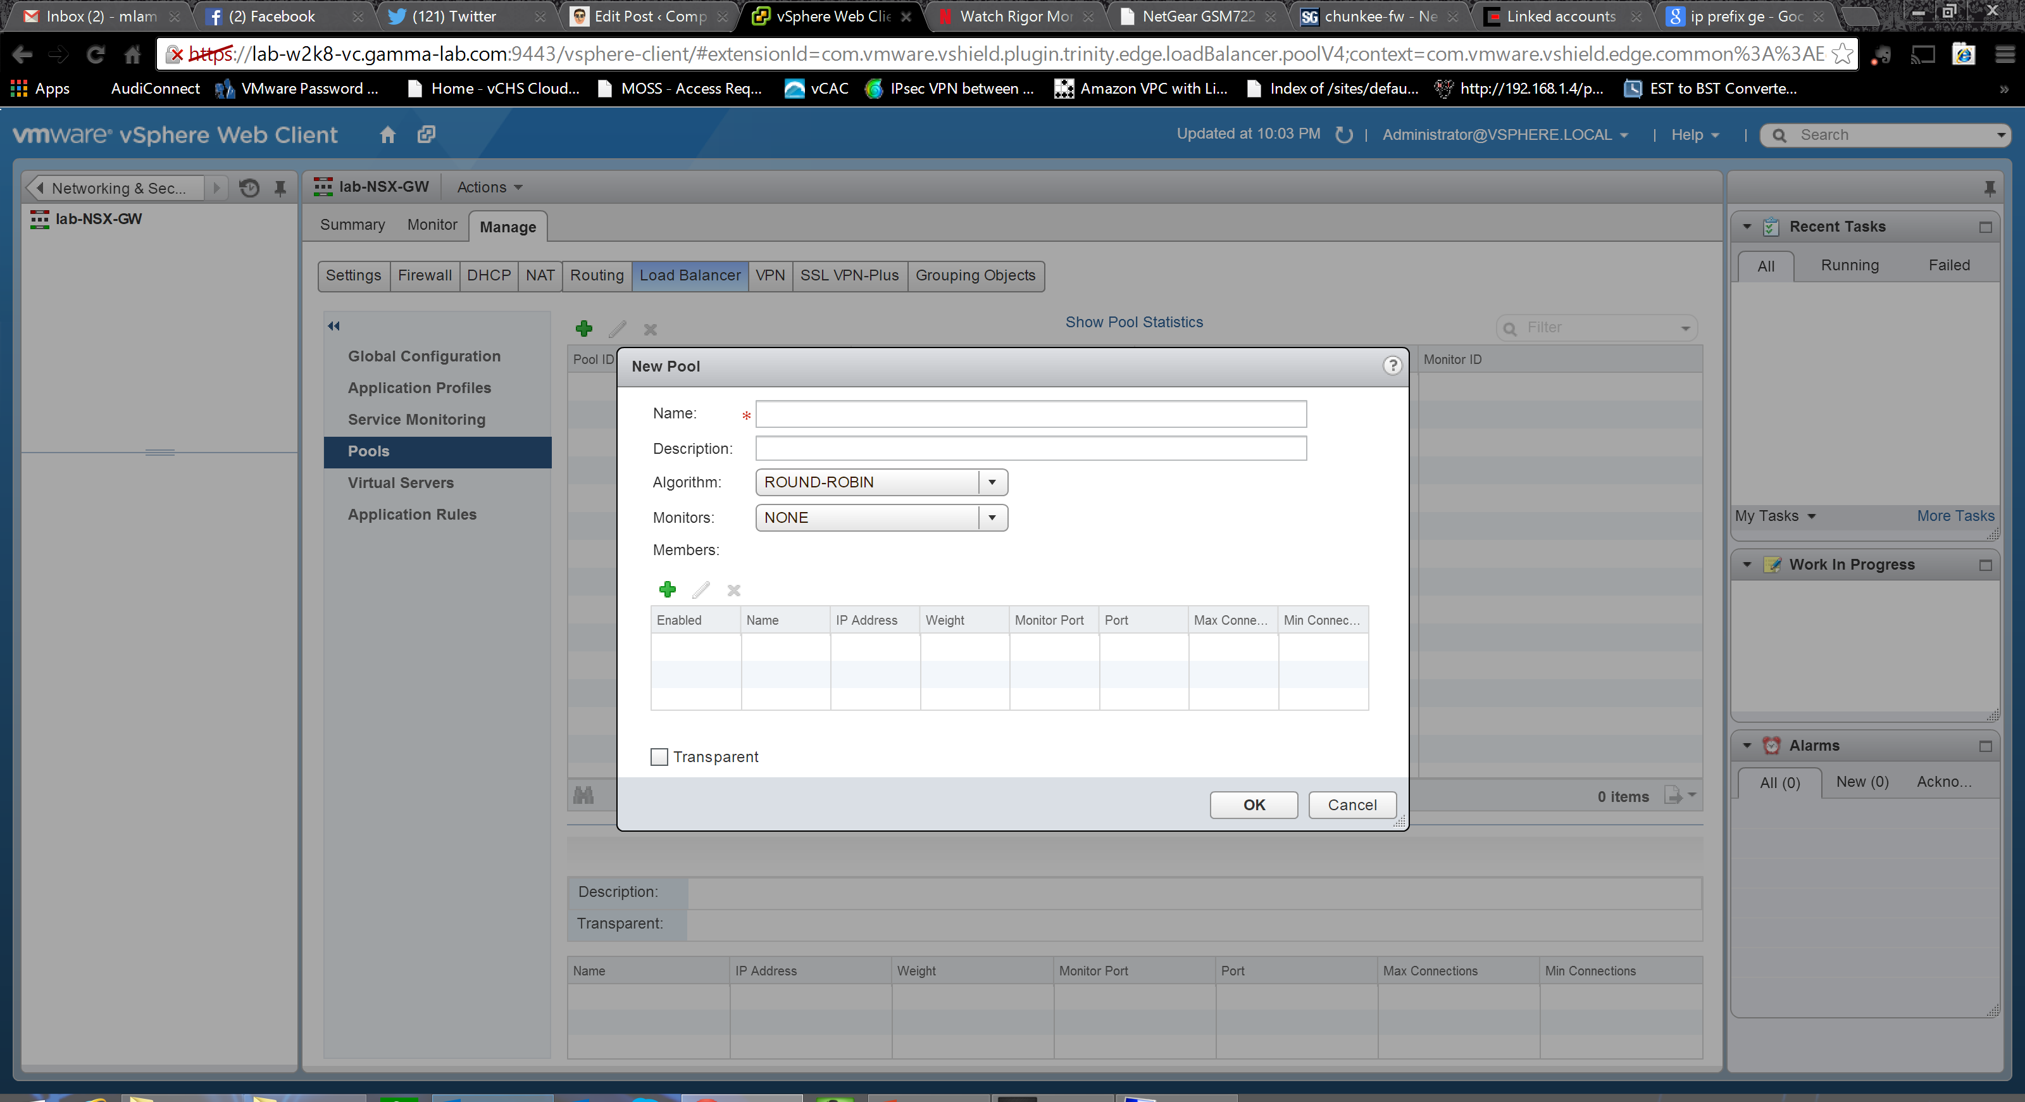Open the Algorithm ROUND-ROBIN dropdown
The image size is (2025, 1102).
point(992,482)
